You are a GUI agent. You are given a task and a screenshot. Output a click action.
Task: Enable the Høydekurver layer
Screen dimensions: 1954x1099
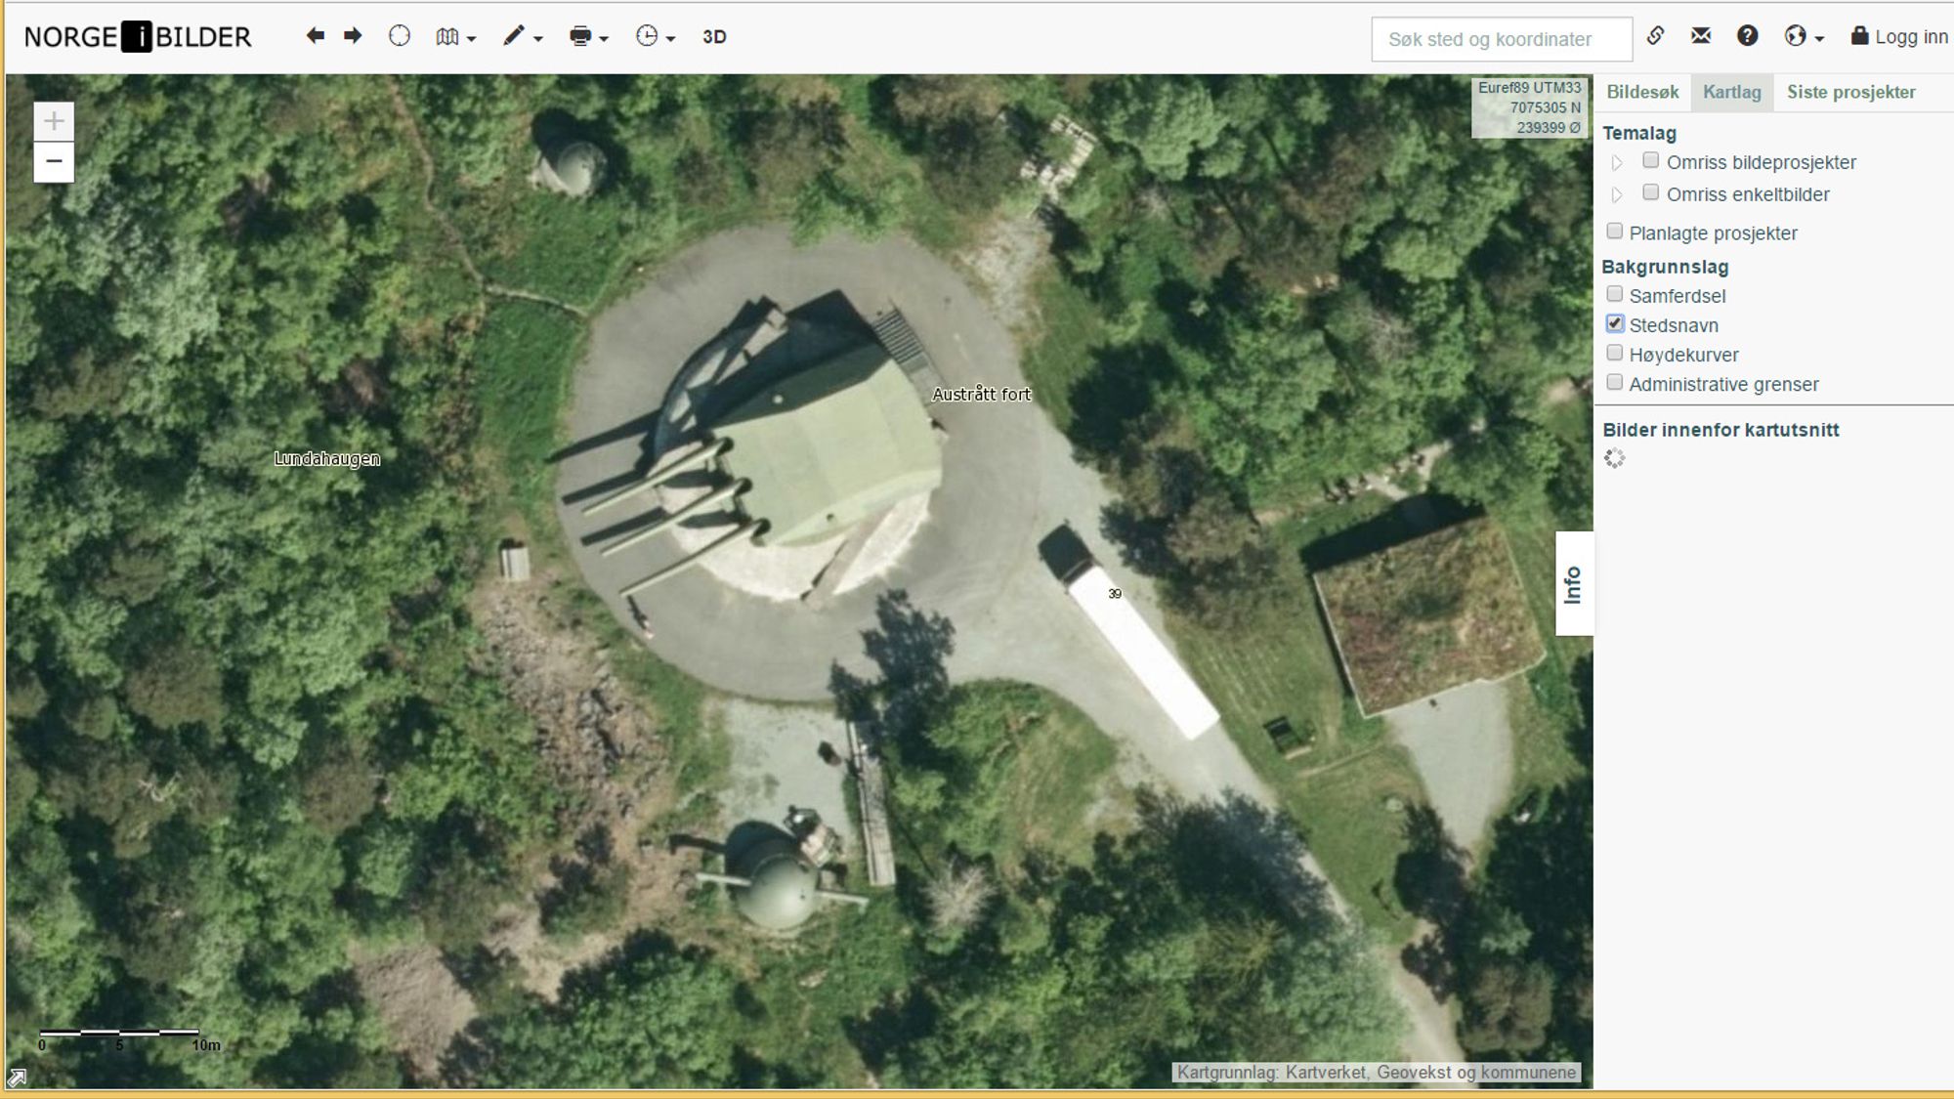pos(1615,353)
